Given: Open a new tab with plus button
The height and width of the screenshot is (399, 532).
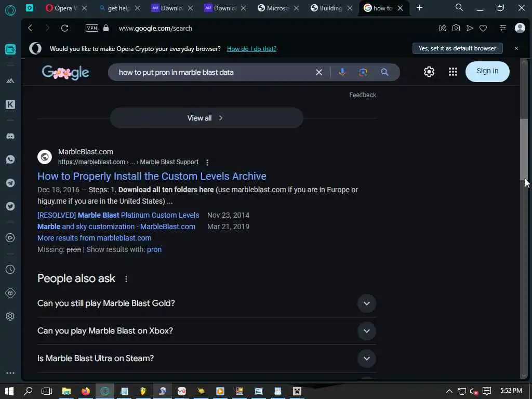Looking at the screenshot, I should pyautogui.click(x=419, y=7).
